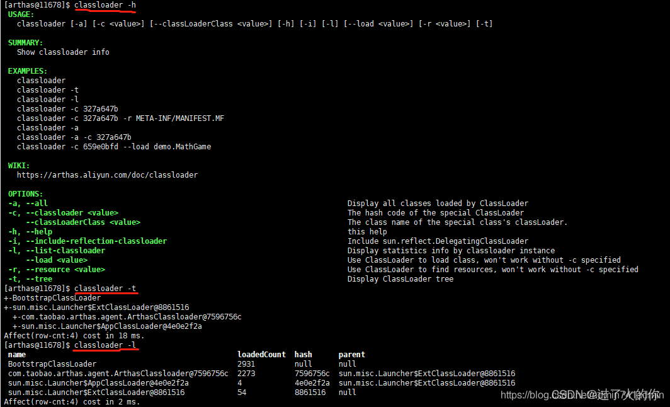
Task: Click the hash column header
Action: (x=303, y=355)
